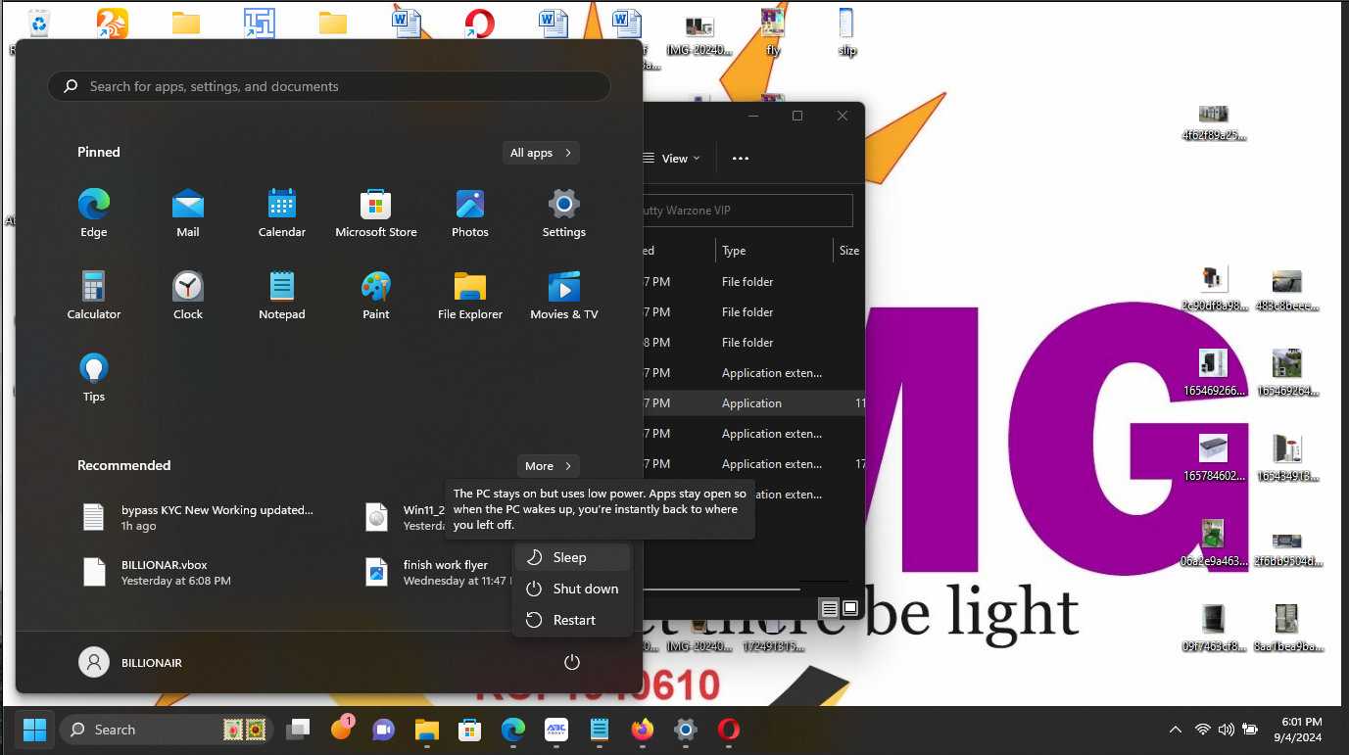Open the BILLIONAR.vbox recommended file

pos(165,572)
